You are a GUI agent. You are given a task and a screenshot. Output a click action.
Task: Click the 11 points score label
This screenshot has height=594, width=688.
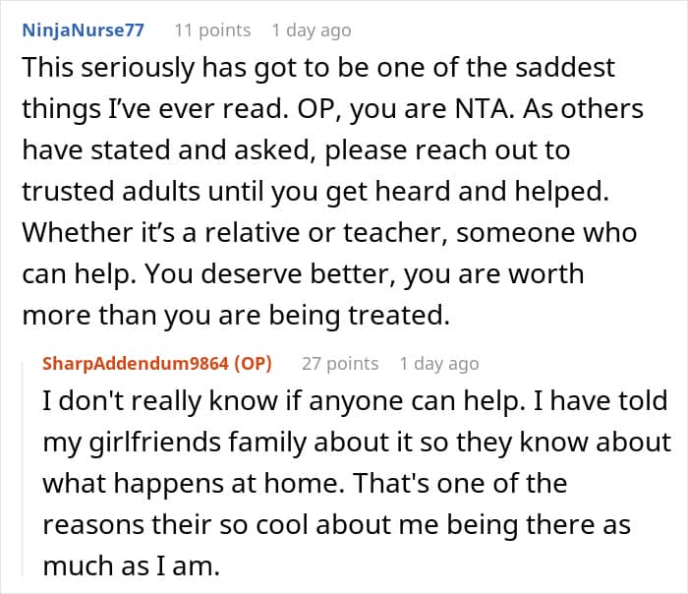click(x=212, y=30)
